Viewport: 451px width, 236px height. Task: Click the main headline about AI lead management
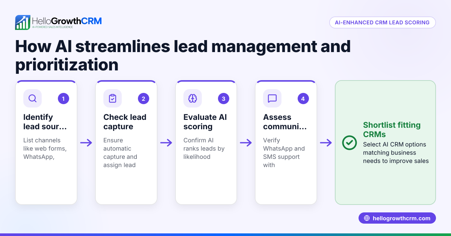click(x=183, y=56)
